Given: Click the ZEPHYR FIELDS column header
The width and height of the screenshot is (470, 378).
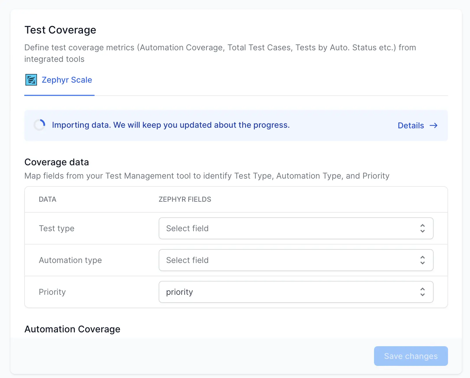Looking at the screenshot, I should (x=185, y=199).
